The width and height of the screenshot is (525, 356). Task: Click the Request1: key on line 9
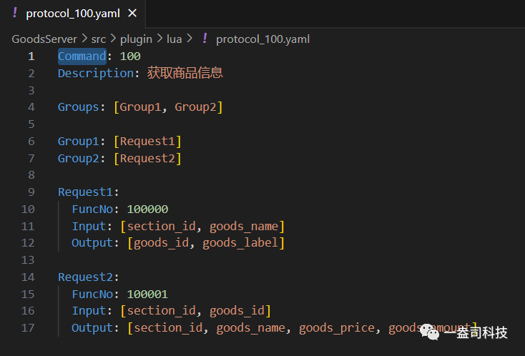[89, 192]
